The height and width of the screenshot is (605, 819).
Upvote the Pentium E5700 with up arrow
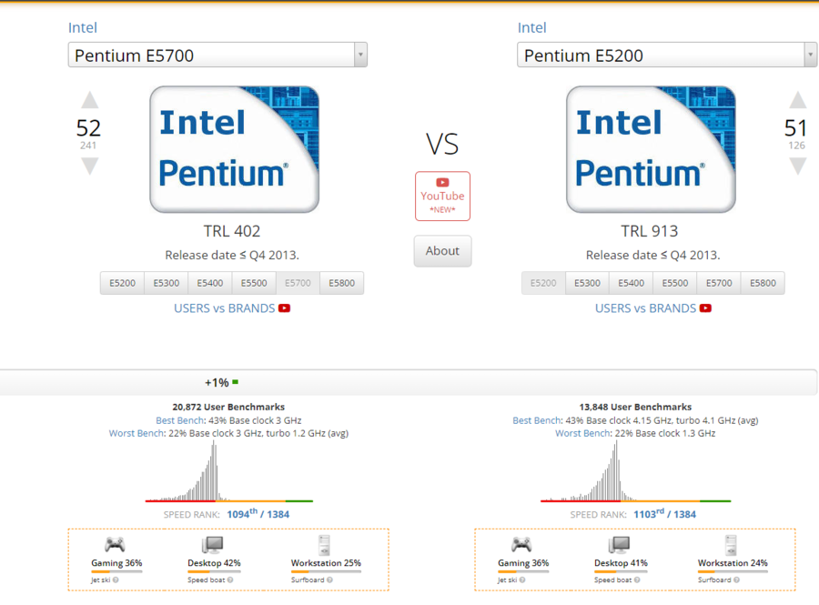(x=89, y=100)
